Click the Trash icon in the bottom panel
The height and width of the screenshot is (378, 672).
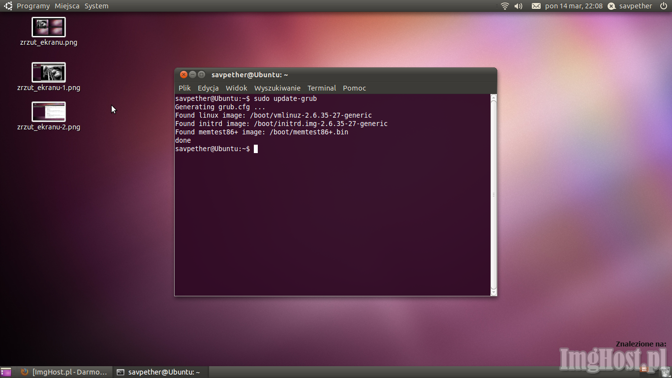pos(665,372)
